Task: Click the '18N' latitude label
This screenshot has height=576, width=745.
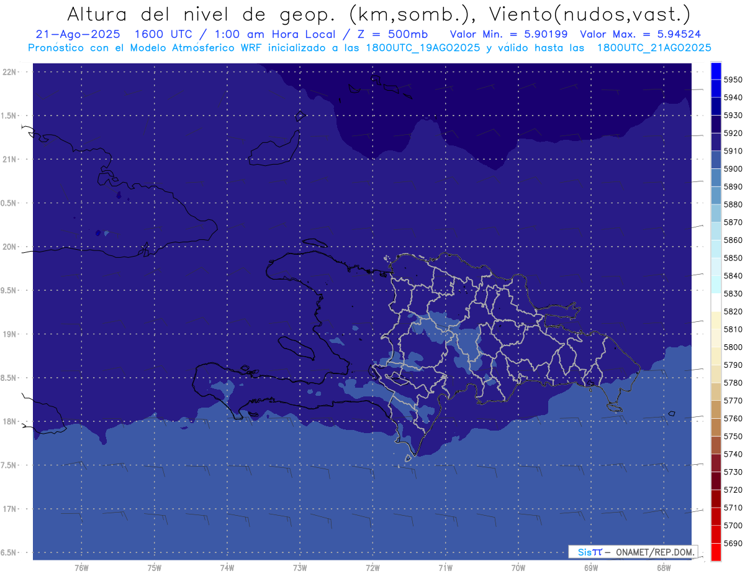Action: coord(9,421)
